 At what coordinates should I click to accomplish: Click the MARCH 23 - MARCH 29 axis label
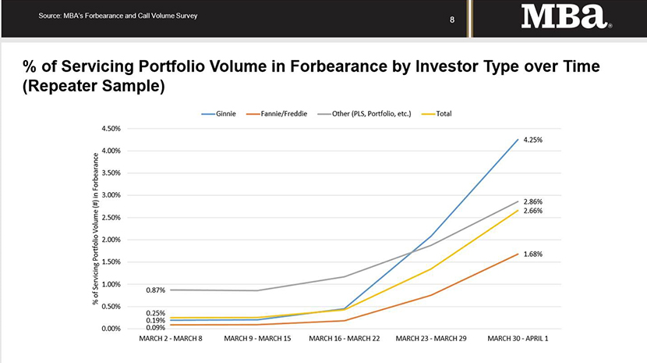pyautogui.click(x=430, y=339)
